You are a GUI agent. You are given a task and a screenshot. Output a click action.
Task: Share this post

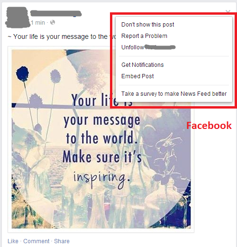point(62,241)
